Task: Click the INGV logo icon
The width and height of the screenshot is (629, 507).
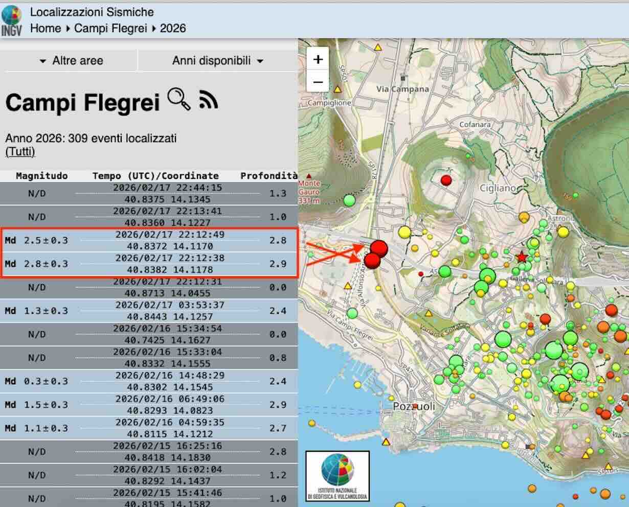Action: [12, 20]
